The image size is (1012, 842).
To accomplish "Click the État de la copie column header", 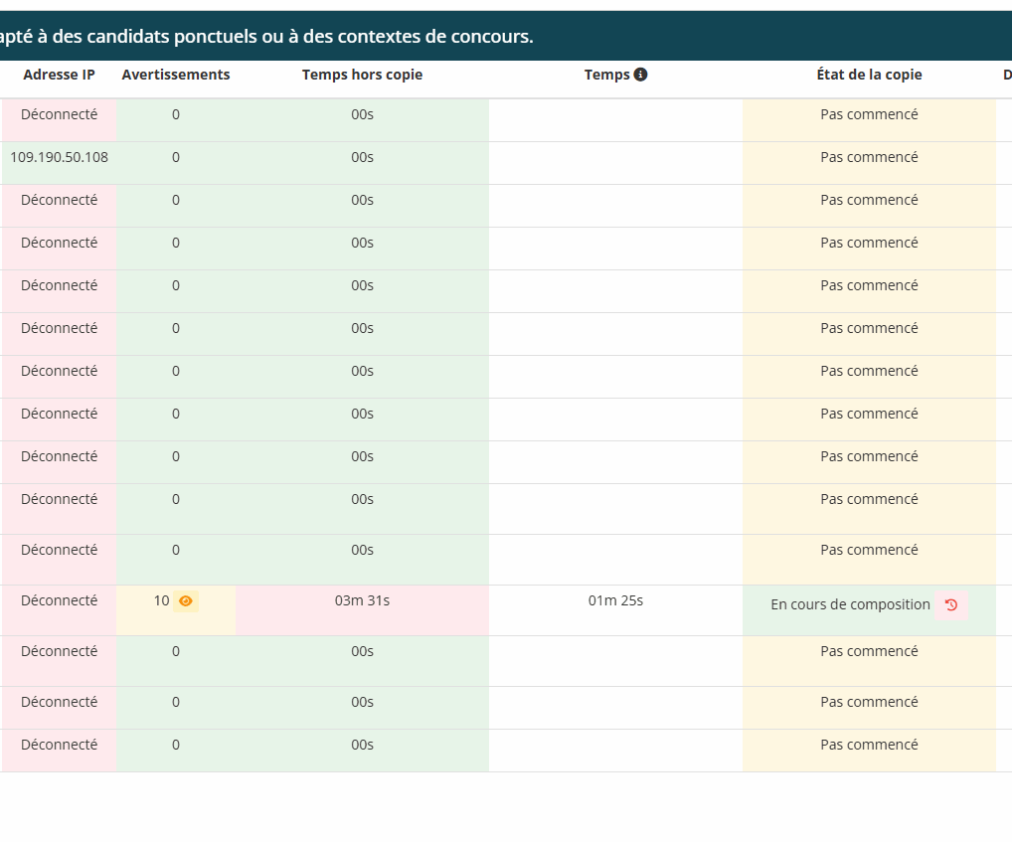I will pyautogui.click(x=869, y=75).
